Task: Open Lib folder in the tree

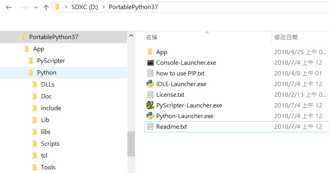Action: point(45,120)
